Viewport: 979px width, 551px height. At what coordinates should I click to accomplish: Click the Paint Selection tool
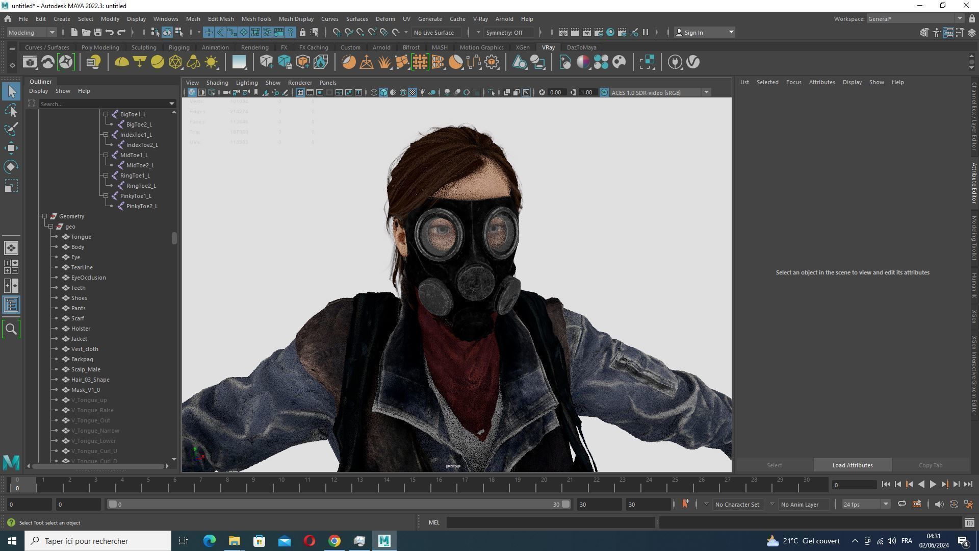[x=11, y=129]
